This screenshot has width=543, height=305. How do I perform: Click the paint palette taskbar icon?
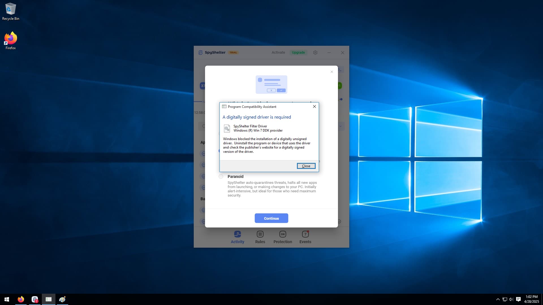[x=63, y=299]
